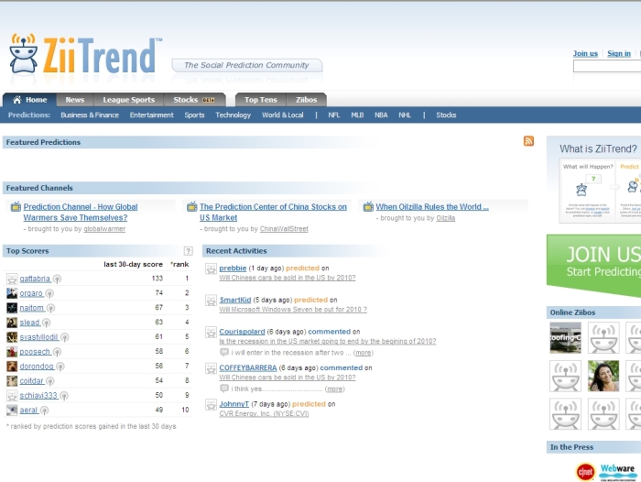Screen dimensions: 641x482
Task: Open NFL predictions
Action: point(333,115)
